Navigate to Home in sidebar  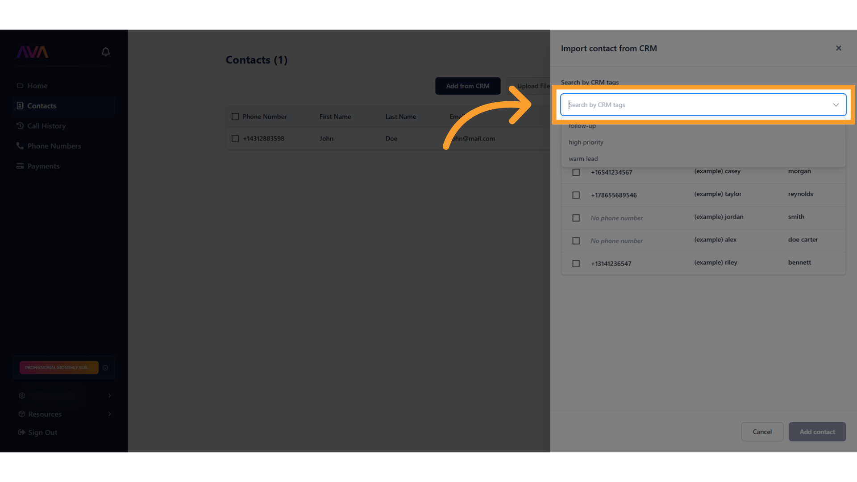37,86
